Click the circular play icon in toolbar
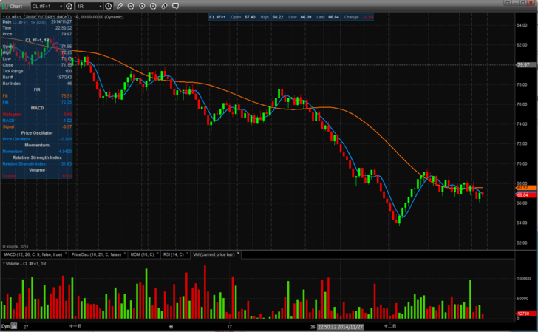This screenshot has height=332, width=538. [x=141, y=6]
